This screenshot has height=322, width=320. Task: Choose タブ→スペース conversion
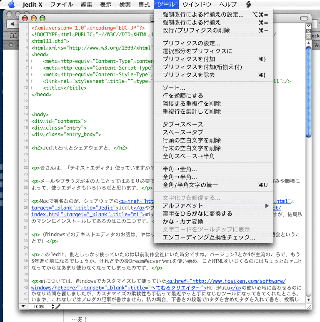click(x=214, y=124)
